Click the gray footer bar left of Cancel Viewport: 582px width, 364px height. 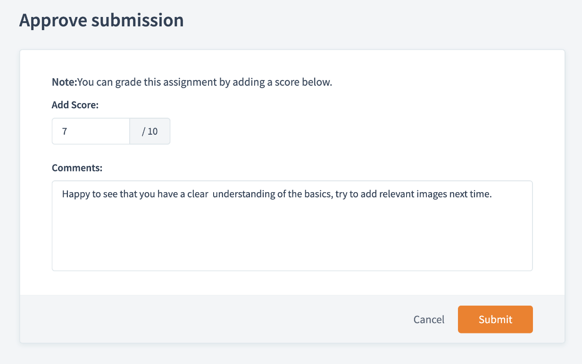(212, 319)
